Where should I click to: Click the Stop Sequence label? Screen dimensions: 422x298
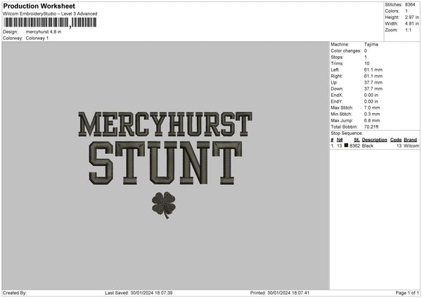[347, 134]
